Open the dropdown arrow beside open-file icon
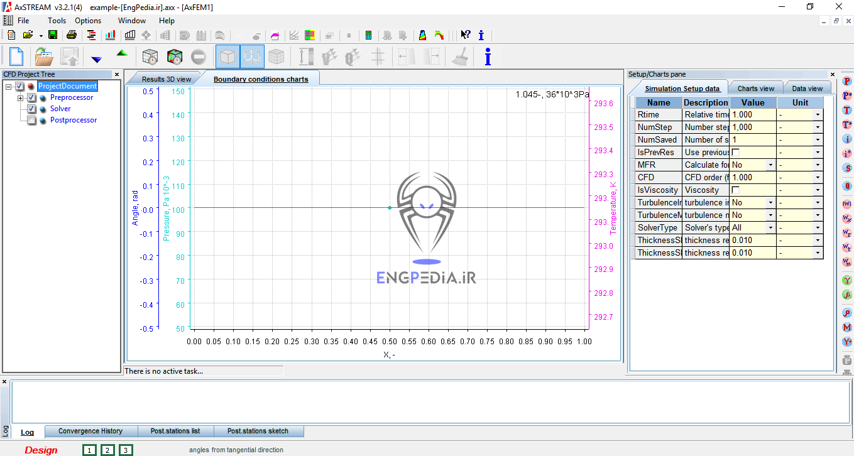Screen dimensions: 854x456 [x=41, y=36]
